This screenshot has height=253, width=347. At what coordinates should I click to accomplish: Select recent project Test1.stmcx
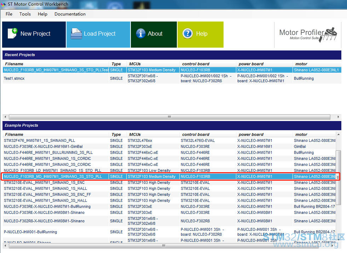point(172,78)
